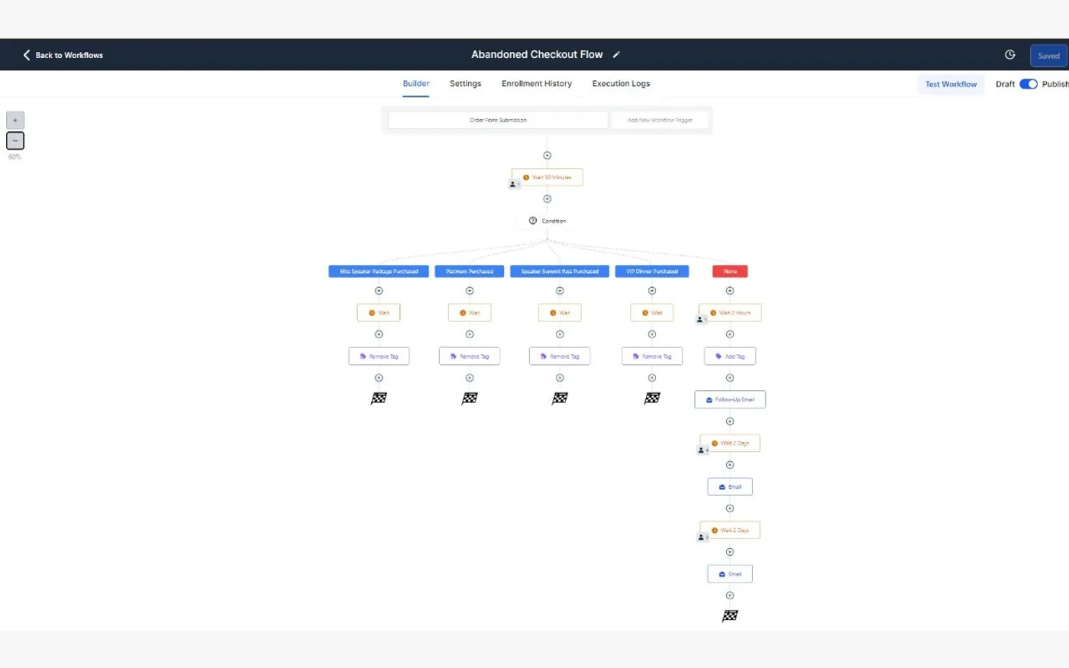The image size is (1069, 668).
Task: Open Remove Tag step in VIP Dinner branch
Action: click(652, 356)
